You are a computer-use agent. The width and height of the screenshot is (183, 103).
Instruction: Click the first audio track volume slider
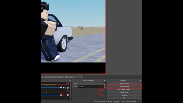coord(51,88)
